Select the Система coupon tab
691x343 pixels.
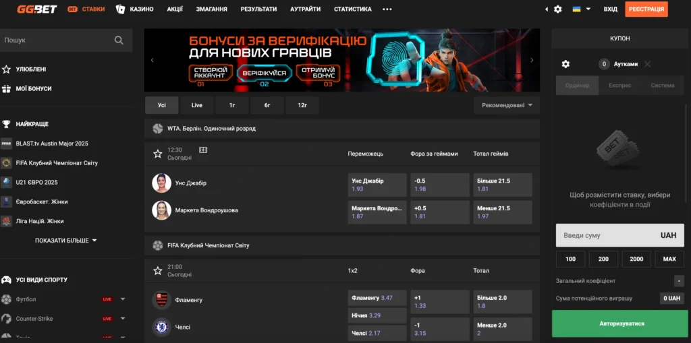coord(663,86)
